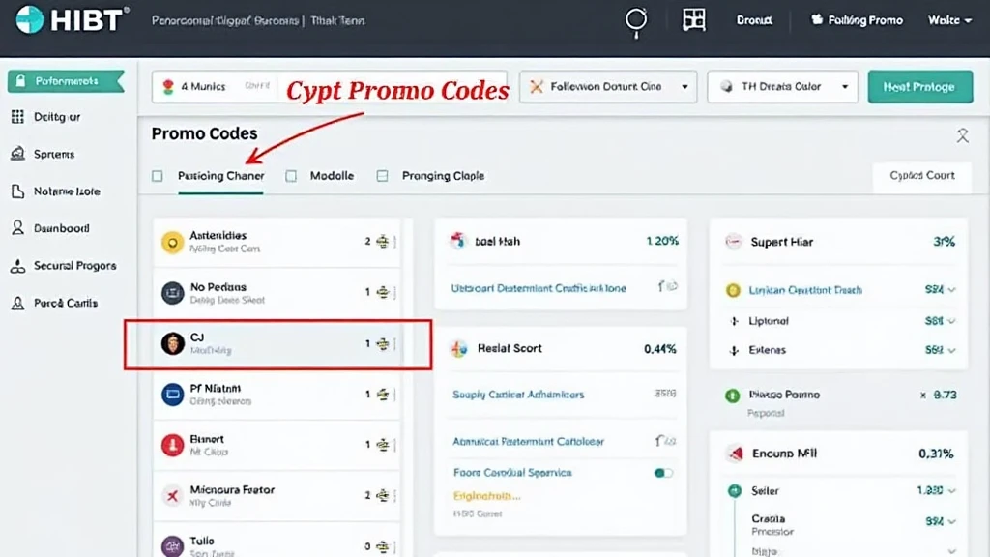990x557 pixels.
Task: Open the search magnifier icon in header
Action: pyautogui.click(x=636, y=22)
